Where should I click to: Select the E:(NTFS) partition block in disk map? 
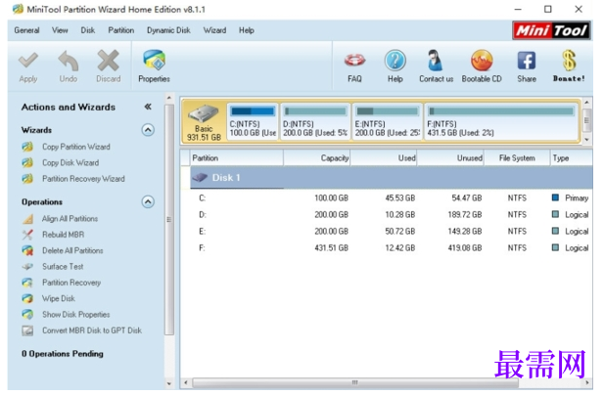pyautogui.click(x=387, y=121)
